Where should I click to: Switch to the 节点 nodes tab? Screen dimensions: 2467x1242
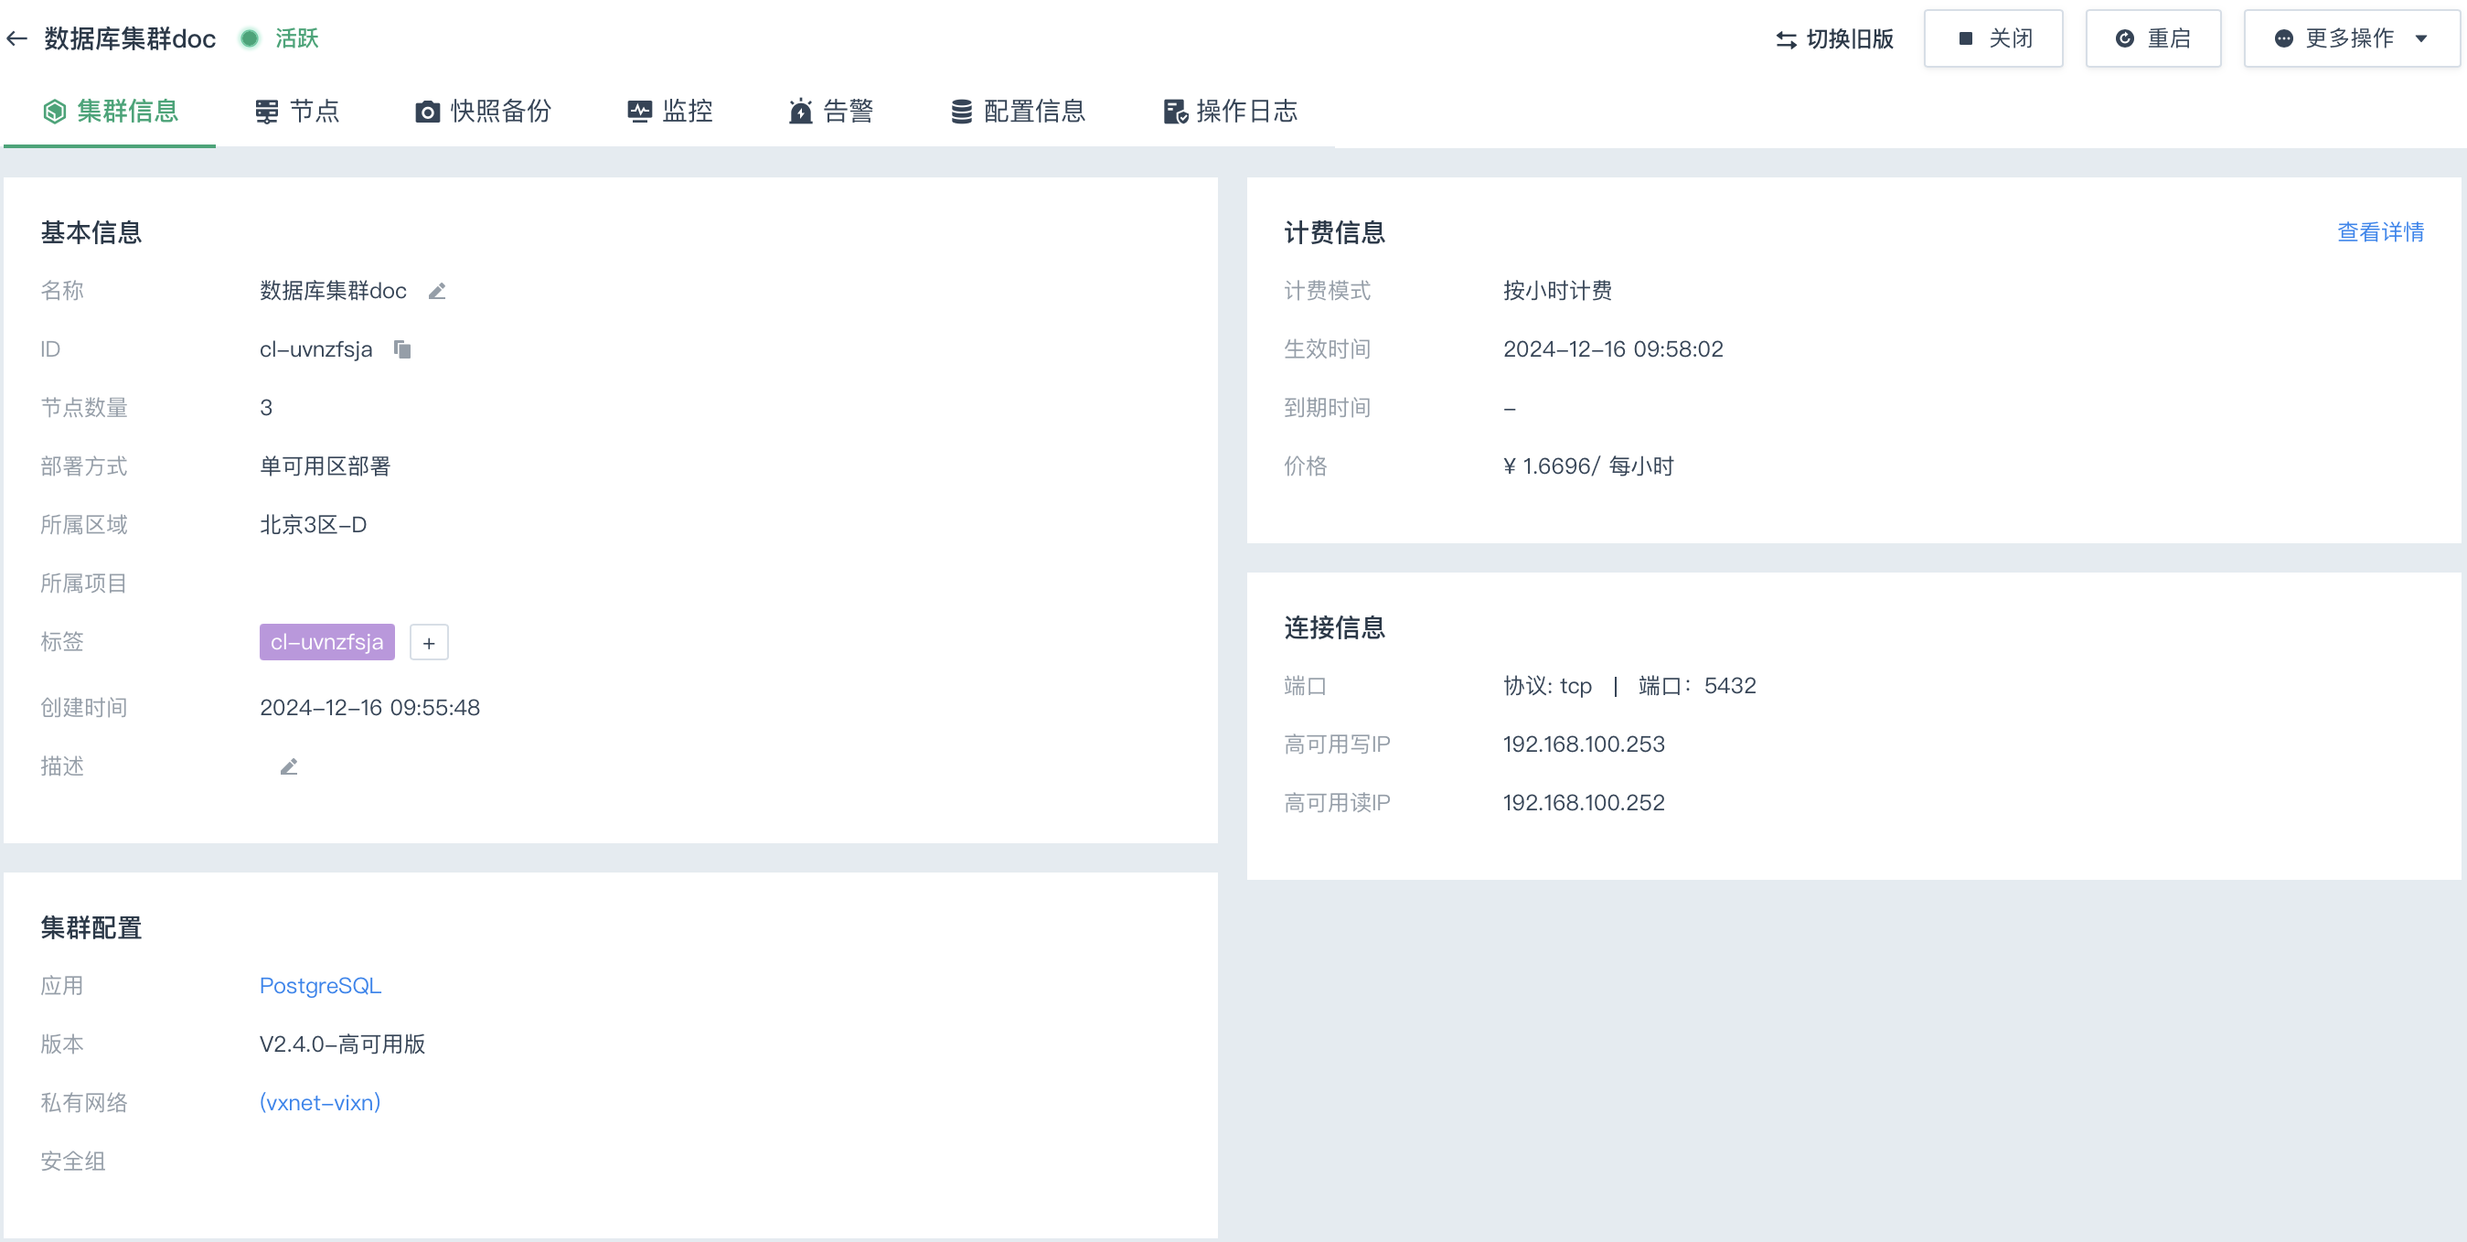point(297,111)
